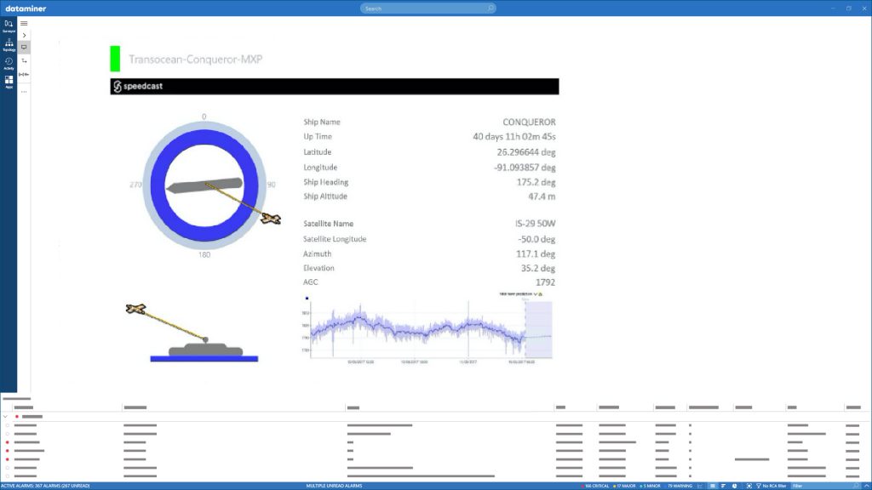Click the speedcast logo in the black banner
The width and height of the screenshot is (872, 490).
(138, 86)
